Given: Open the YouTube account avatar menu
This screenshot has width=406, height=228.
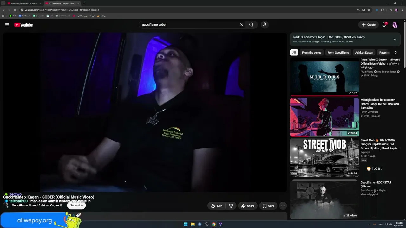Looking at the screenshot, I should tap(395, 25).
